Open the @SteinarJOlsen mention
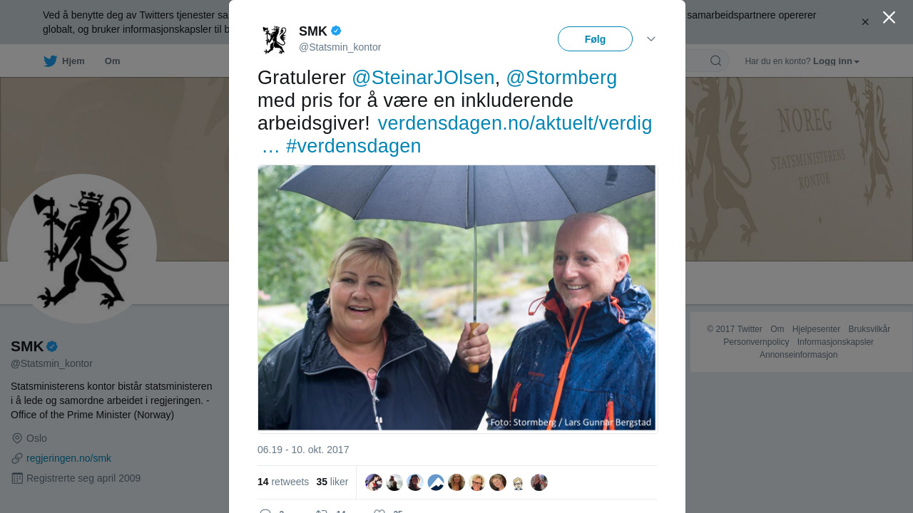Screen dimensions: 913x513 point(423,78)
